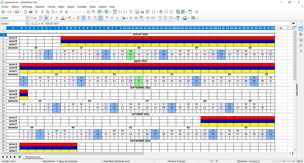Open the sidebar Properties deck
The width and height of the screenshot is (304, 163).
(x=301, y=28)
